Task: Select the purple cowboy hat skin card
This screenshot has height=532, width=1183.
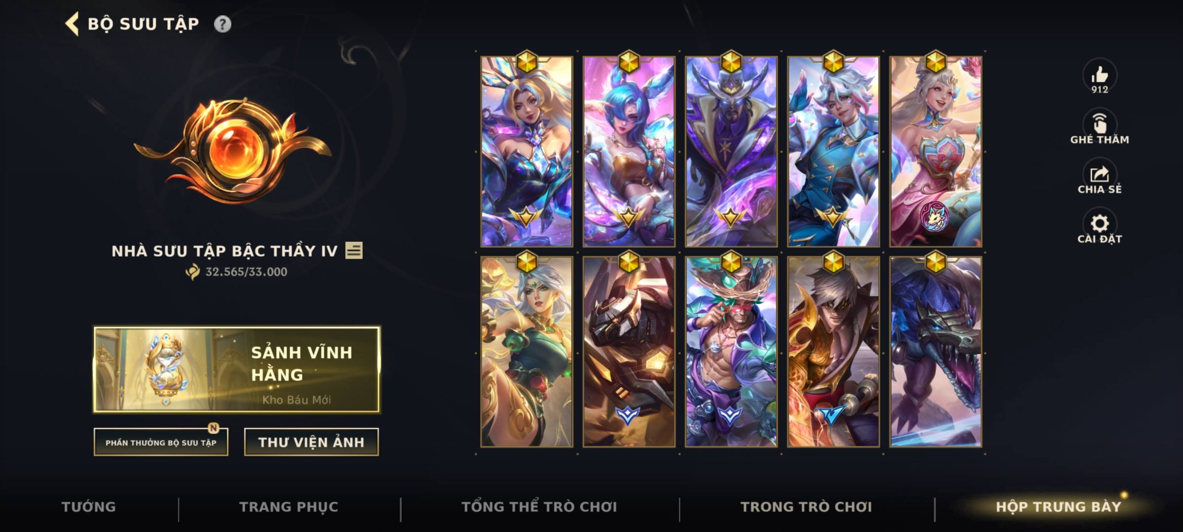Action: (731, 151)
